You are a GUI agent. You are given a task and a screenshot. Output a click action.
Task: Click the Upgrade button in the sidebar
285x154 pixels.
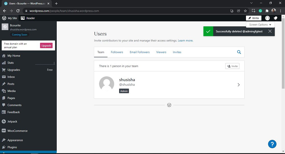click(x=46, y=46)
